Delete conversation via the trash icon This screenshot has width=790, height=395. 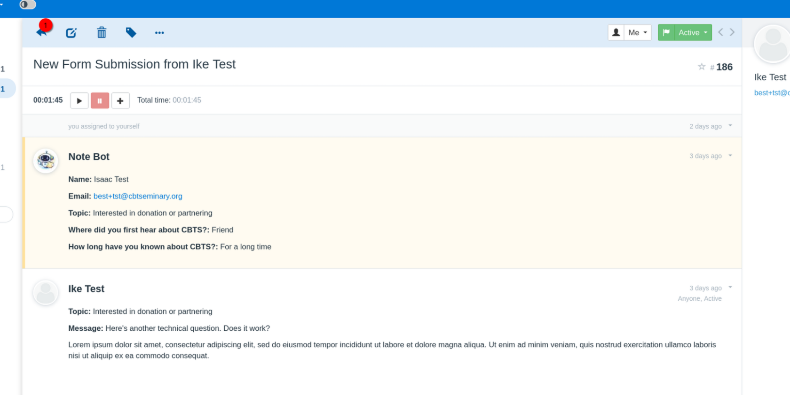102,32
